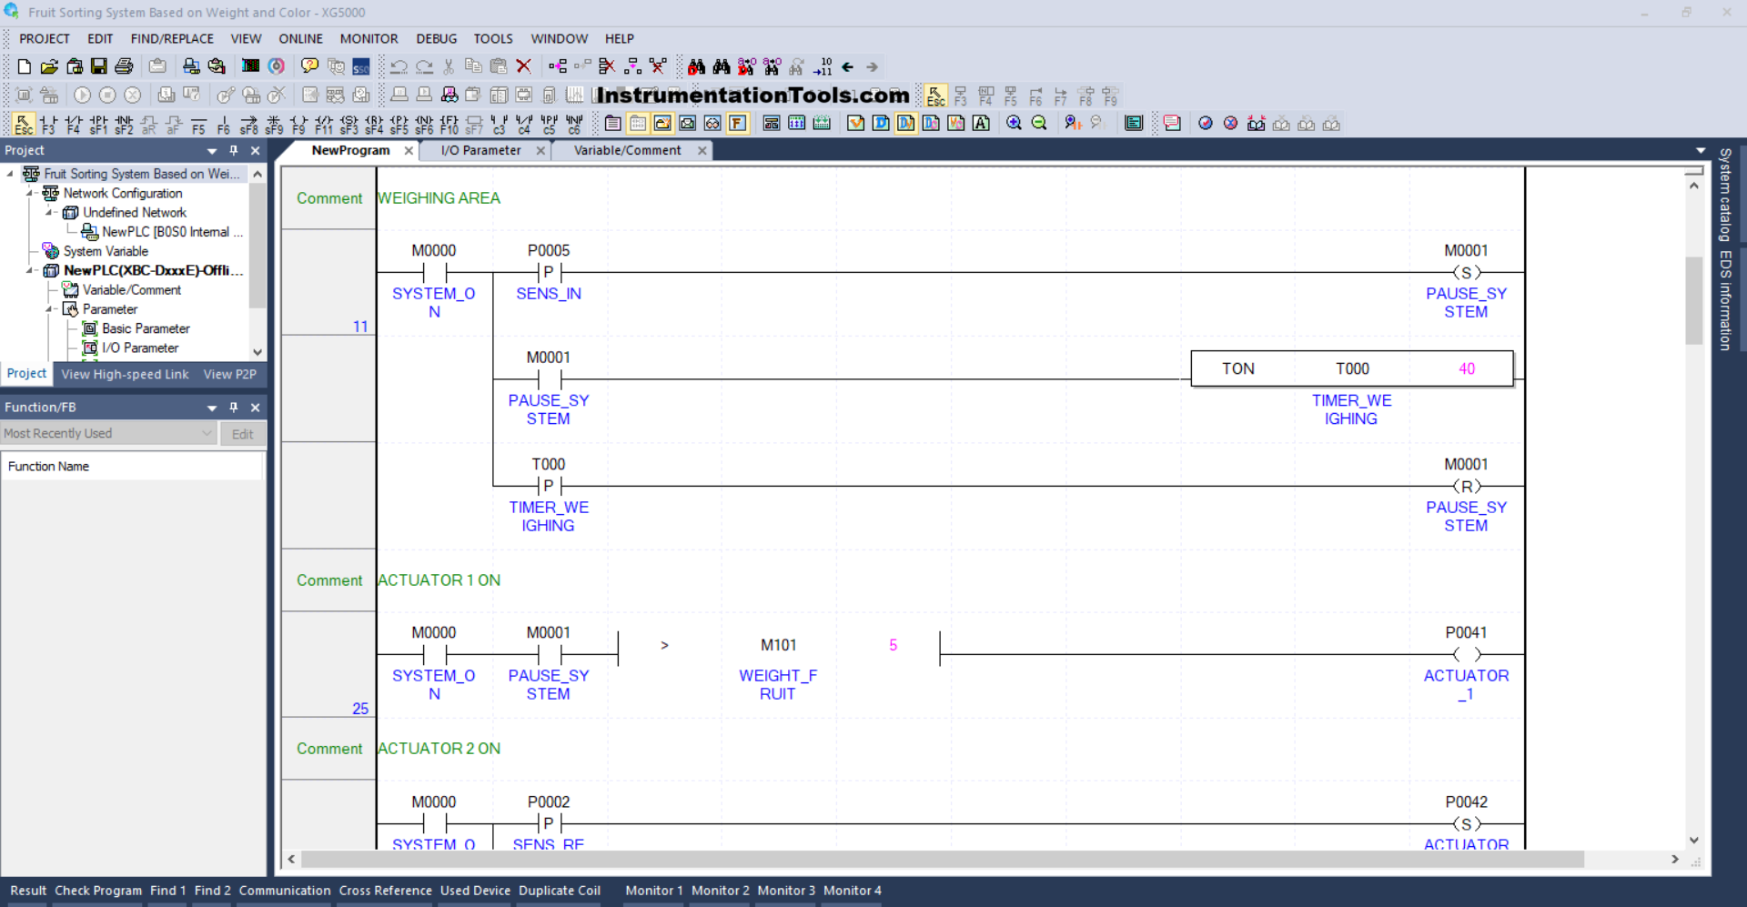Select the normally open contact tool F3

pyautogui.click(x=48, y=123)
